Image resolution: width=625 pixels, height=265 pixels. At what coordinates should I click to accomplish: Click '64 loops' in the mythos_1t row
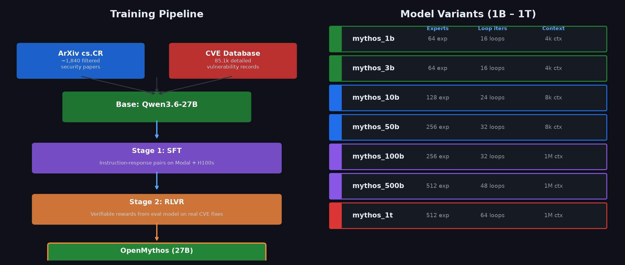click(x=493, y=215)
